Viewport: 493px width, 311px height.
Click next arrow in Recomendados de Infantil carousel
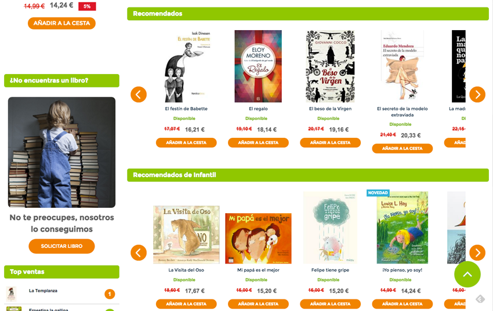pos(477,253)
